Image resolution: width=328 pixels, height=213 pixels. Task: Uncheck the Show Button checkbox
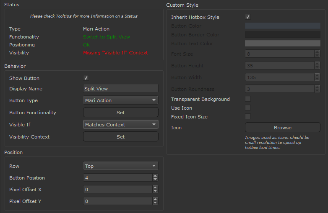(x=86, y=78)
